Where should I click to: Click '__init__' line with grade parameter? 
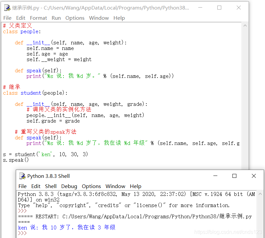coord(81,104)
